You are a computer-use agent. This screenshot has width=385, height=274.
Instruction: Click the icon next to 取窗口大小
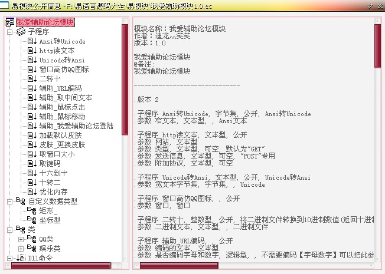(x=32, y=154)
